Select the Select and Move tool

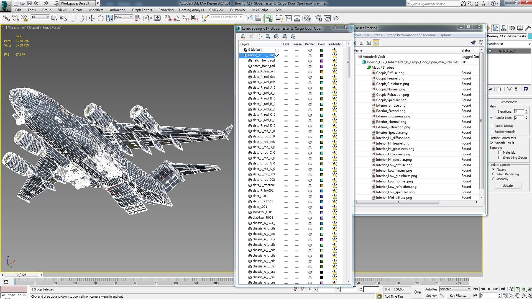tap(91, 18)
